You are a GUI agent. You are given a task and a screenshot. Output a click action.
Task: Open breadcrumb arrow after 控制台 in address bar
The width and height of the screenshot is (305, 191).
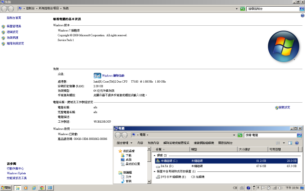(x=37, y=9)
